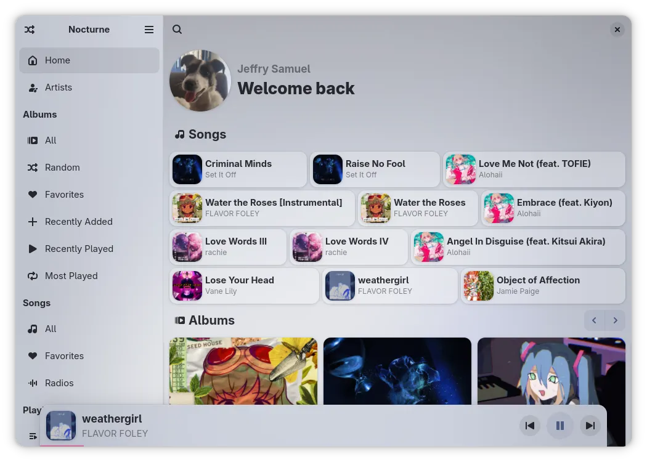Go to Home in the sidebar
Viewport: 647px width, 462px height.
point(89,60)
